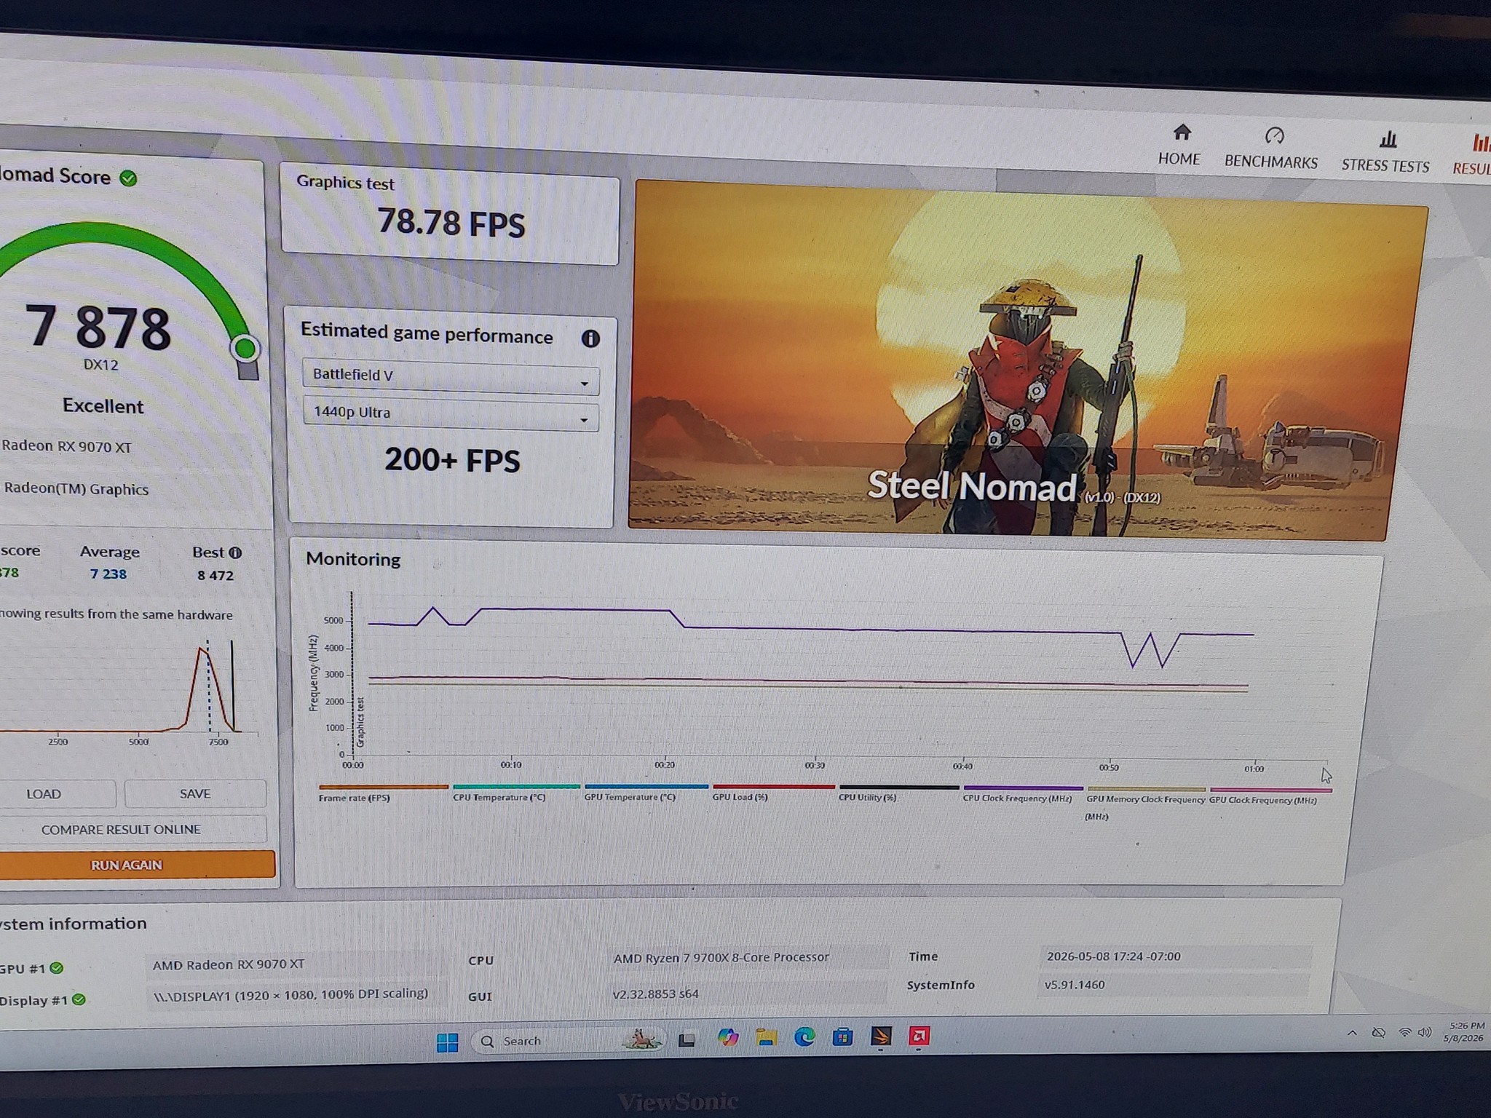Viewport: 1491px width, 1118px height.
Task: Click the SystemInfo version v5.91.1460
Action: 1174,985
